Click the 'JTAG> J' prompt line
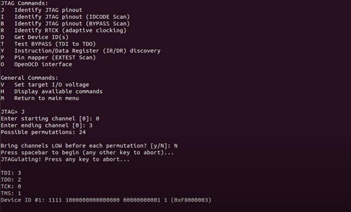Viewport: 351px width, 212px height. [x=13, y=112]
